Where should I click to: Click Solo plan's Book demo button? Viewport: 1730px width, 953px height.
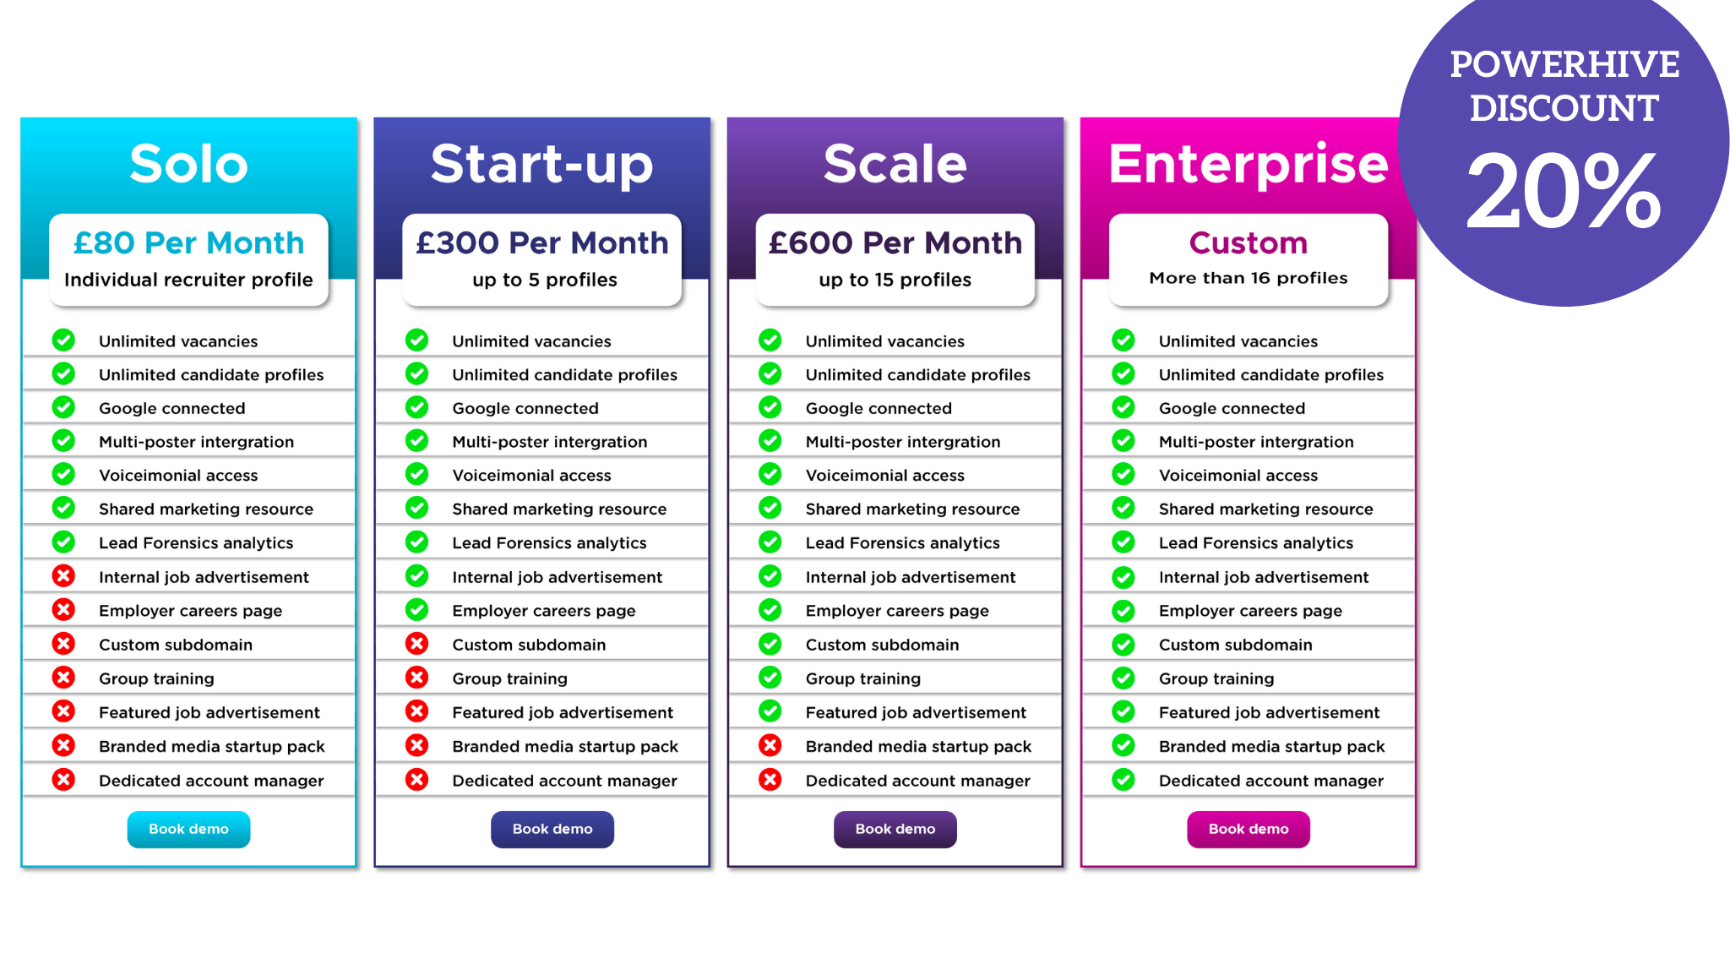click(188, 830)
